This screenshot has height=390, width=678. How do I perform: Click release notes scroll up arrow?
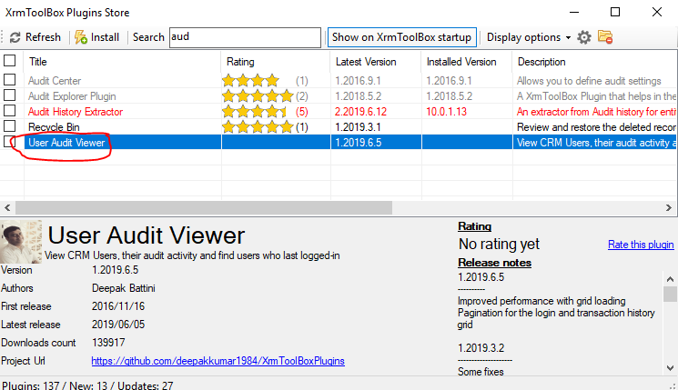tap(670, 278)
